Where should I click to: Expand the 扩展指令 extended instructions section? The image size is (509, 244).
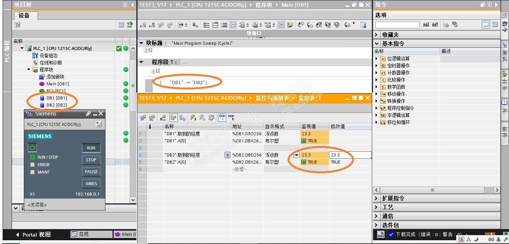point(377,198)
